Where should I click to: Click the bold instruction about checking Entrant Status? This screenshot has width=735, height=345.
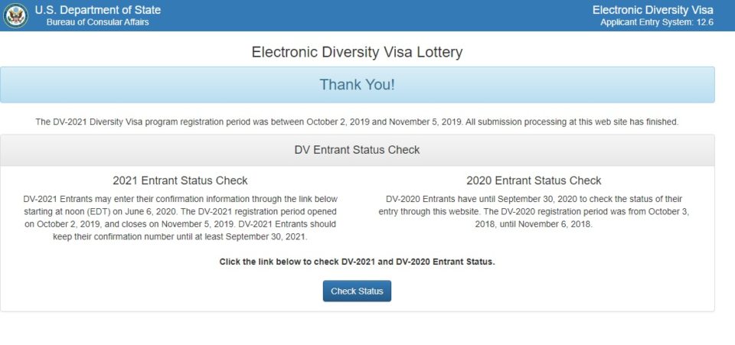(357, 262)
